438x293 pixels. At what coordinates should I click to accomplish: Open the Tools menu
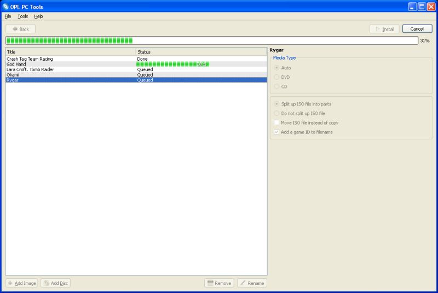22,16
